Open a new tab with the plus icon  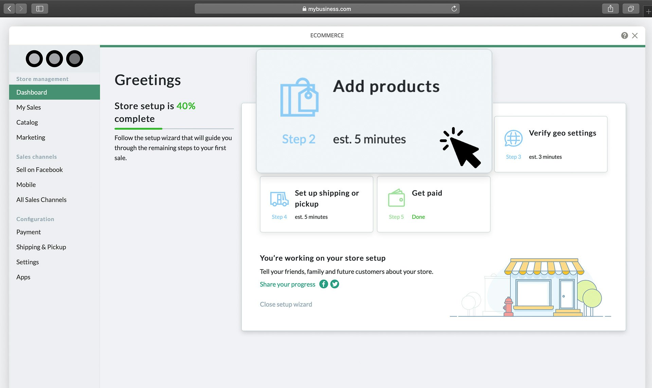tap(648, 12)
